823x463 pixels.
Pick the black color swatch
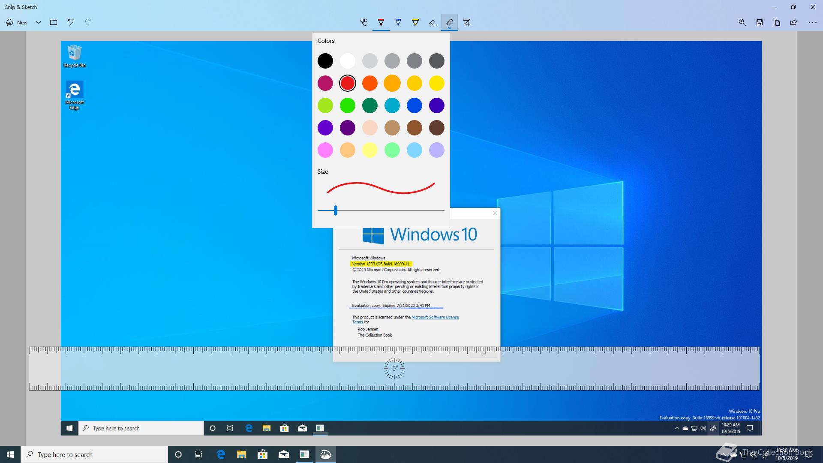tap(325, 61)
